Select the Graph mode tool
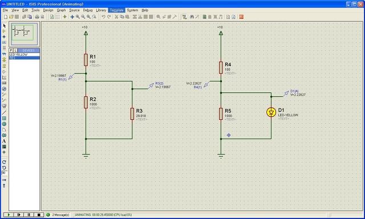Viewport: 365px width, 219px height. pyautogui.click(x=4, y=78)
